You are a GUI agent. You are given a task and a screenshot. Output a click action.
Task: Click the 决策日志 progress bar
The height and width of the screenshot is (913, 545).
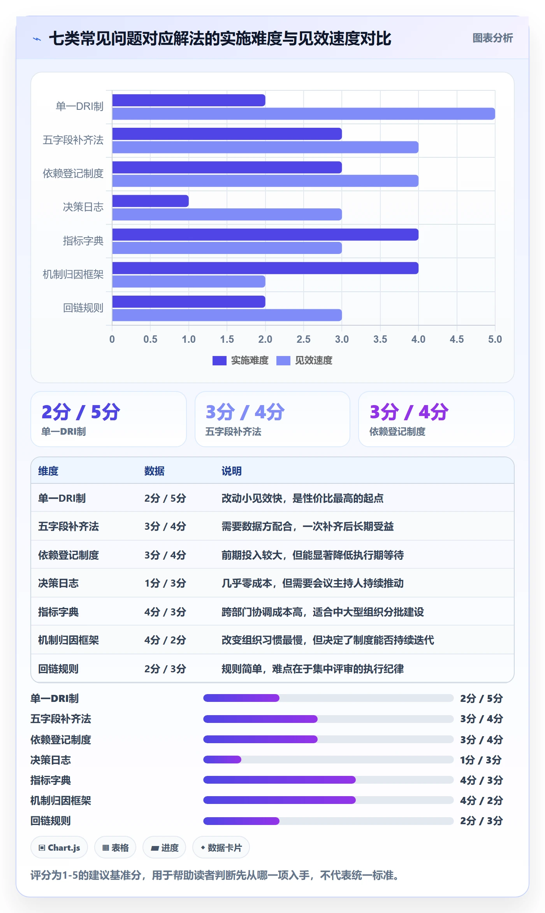(328, 760)
